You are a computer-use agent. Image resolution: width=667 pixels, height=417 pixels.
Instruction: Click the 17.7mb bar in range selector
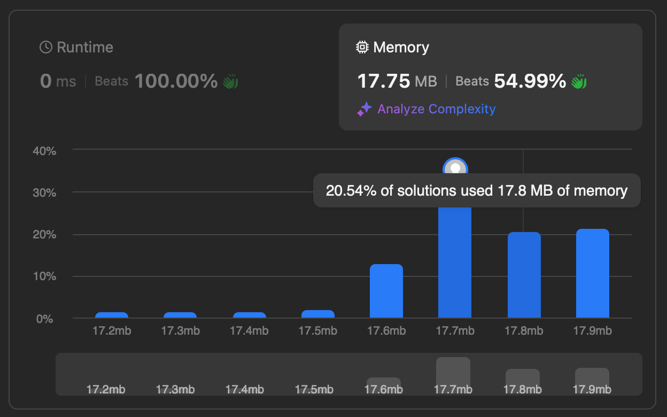pyautogui.click(x=453, y=376)
